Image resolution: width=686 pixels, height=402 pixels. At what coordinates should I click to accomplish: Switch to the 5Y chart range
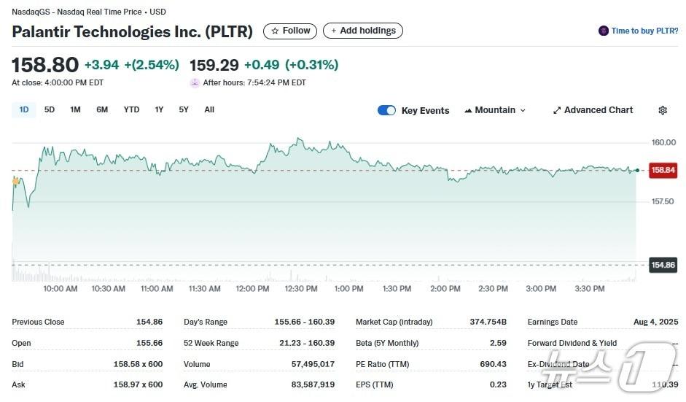184,109
